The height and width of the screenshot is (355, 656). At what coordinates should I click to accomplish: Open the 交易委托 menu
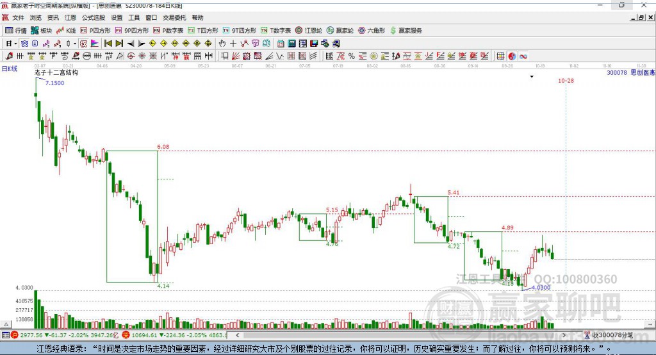point(174,17)
